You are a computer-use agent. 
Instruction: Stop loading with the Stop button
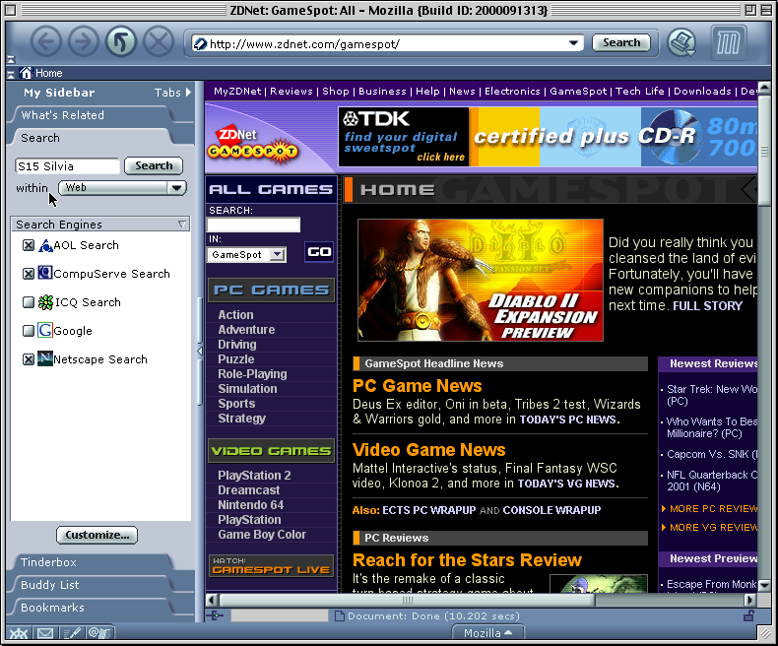tap(159, 41)
